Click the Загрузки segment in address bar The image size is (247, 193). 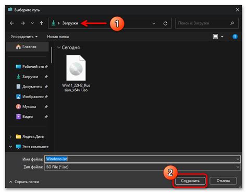70,23
